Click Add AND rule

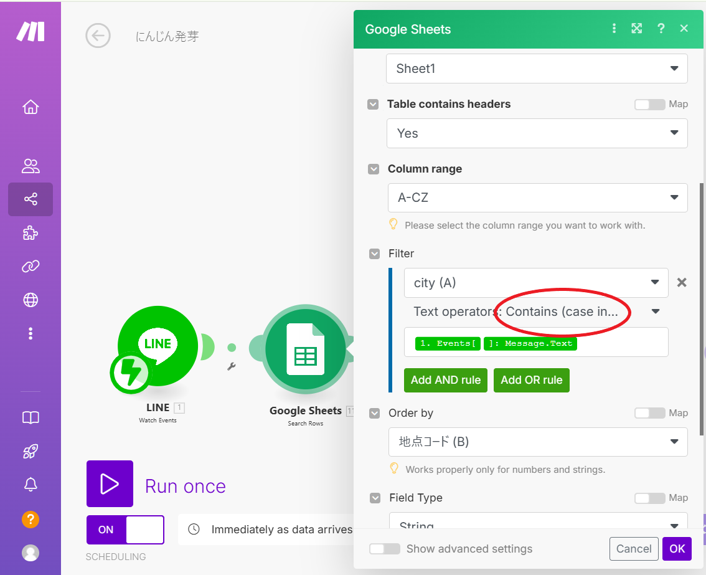coord(446,381)
